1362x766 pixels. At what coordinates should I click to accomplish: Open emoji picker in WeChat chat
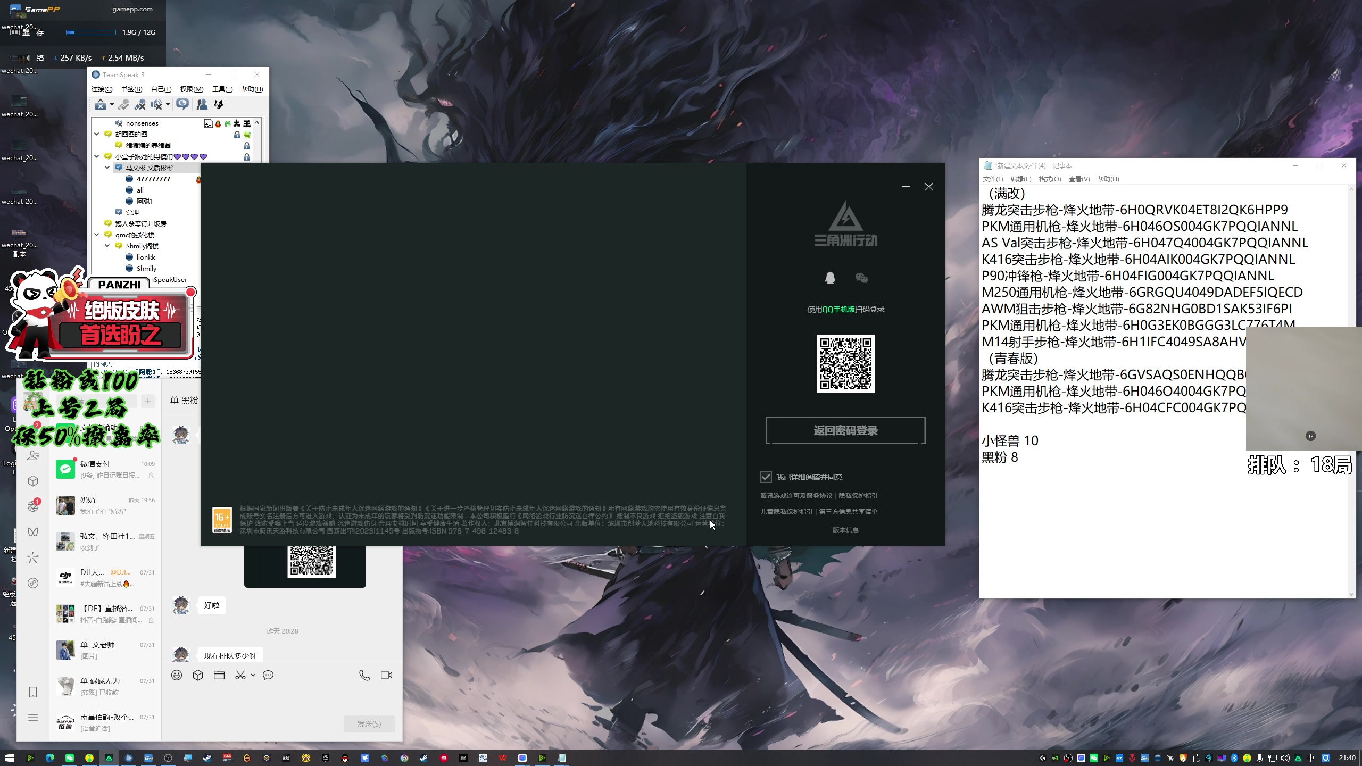coord(177,675)
